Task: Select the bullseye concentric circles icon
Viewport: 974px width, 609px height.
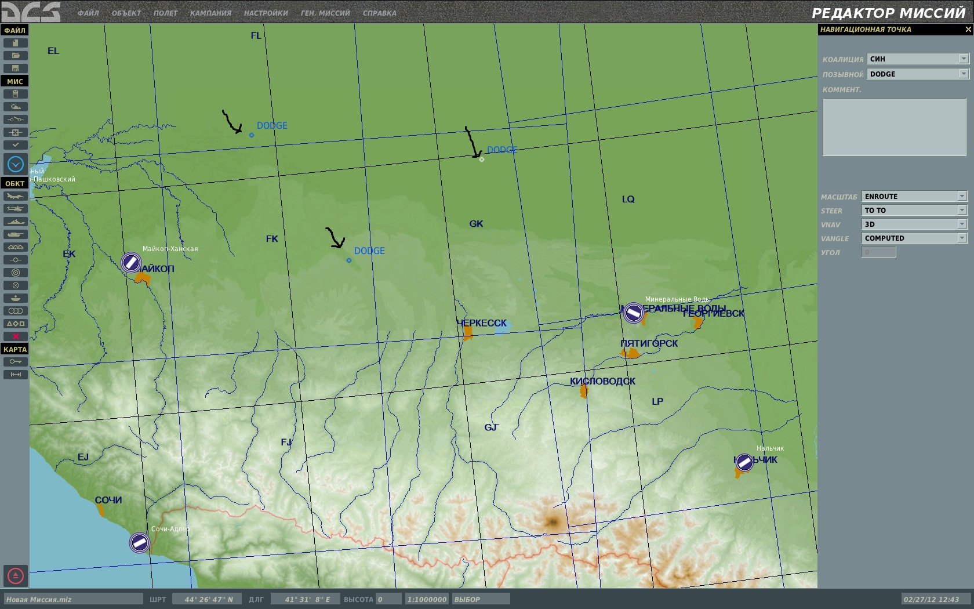Action: tap(15, 273)
